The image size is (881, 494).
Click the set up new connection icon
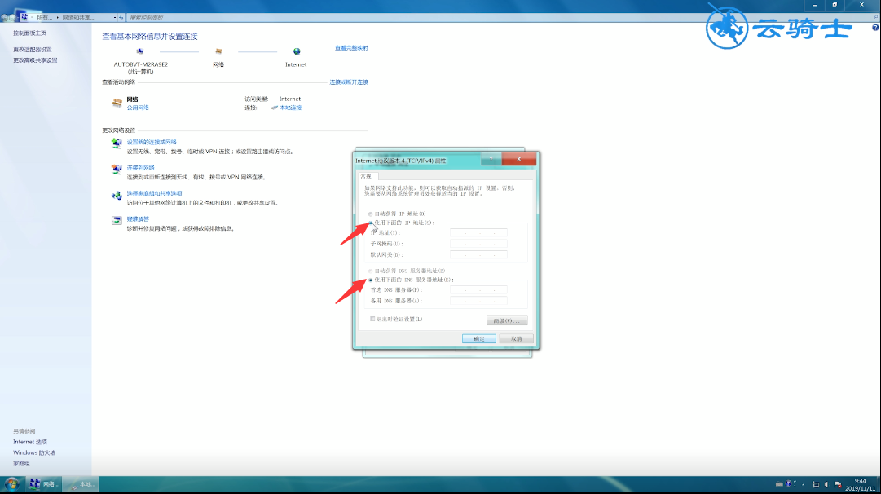[117, 143]
